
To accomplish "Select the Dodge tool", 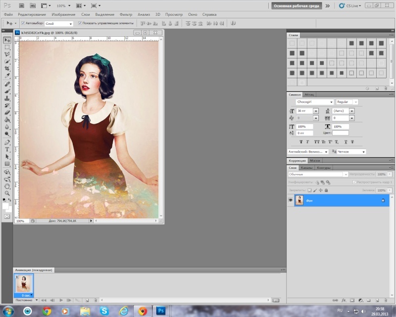I will pyautogui.click(x=7, y=134).
